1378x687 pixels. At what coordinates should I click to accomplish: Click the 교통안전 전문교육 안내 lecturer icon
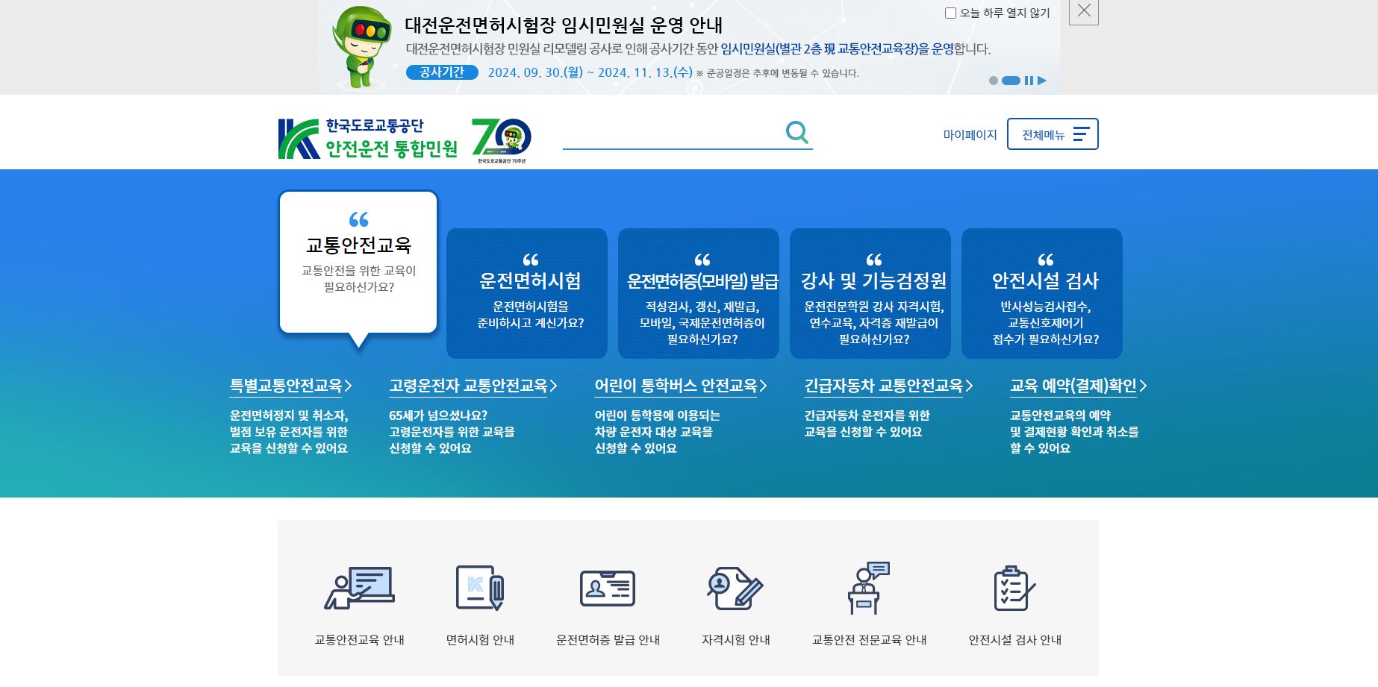[869, 588]
